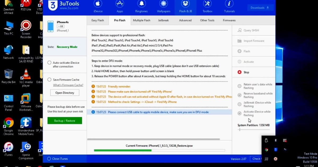This screenshot has height=167, width=318.
Task: Open the iDevice section
Action: pyautogui.click(x=98, y=7)
